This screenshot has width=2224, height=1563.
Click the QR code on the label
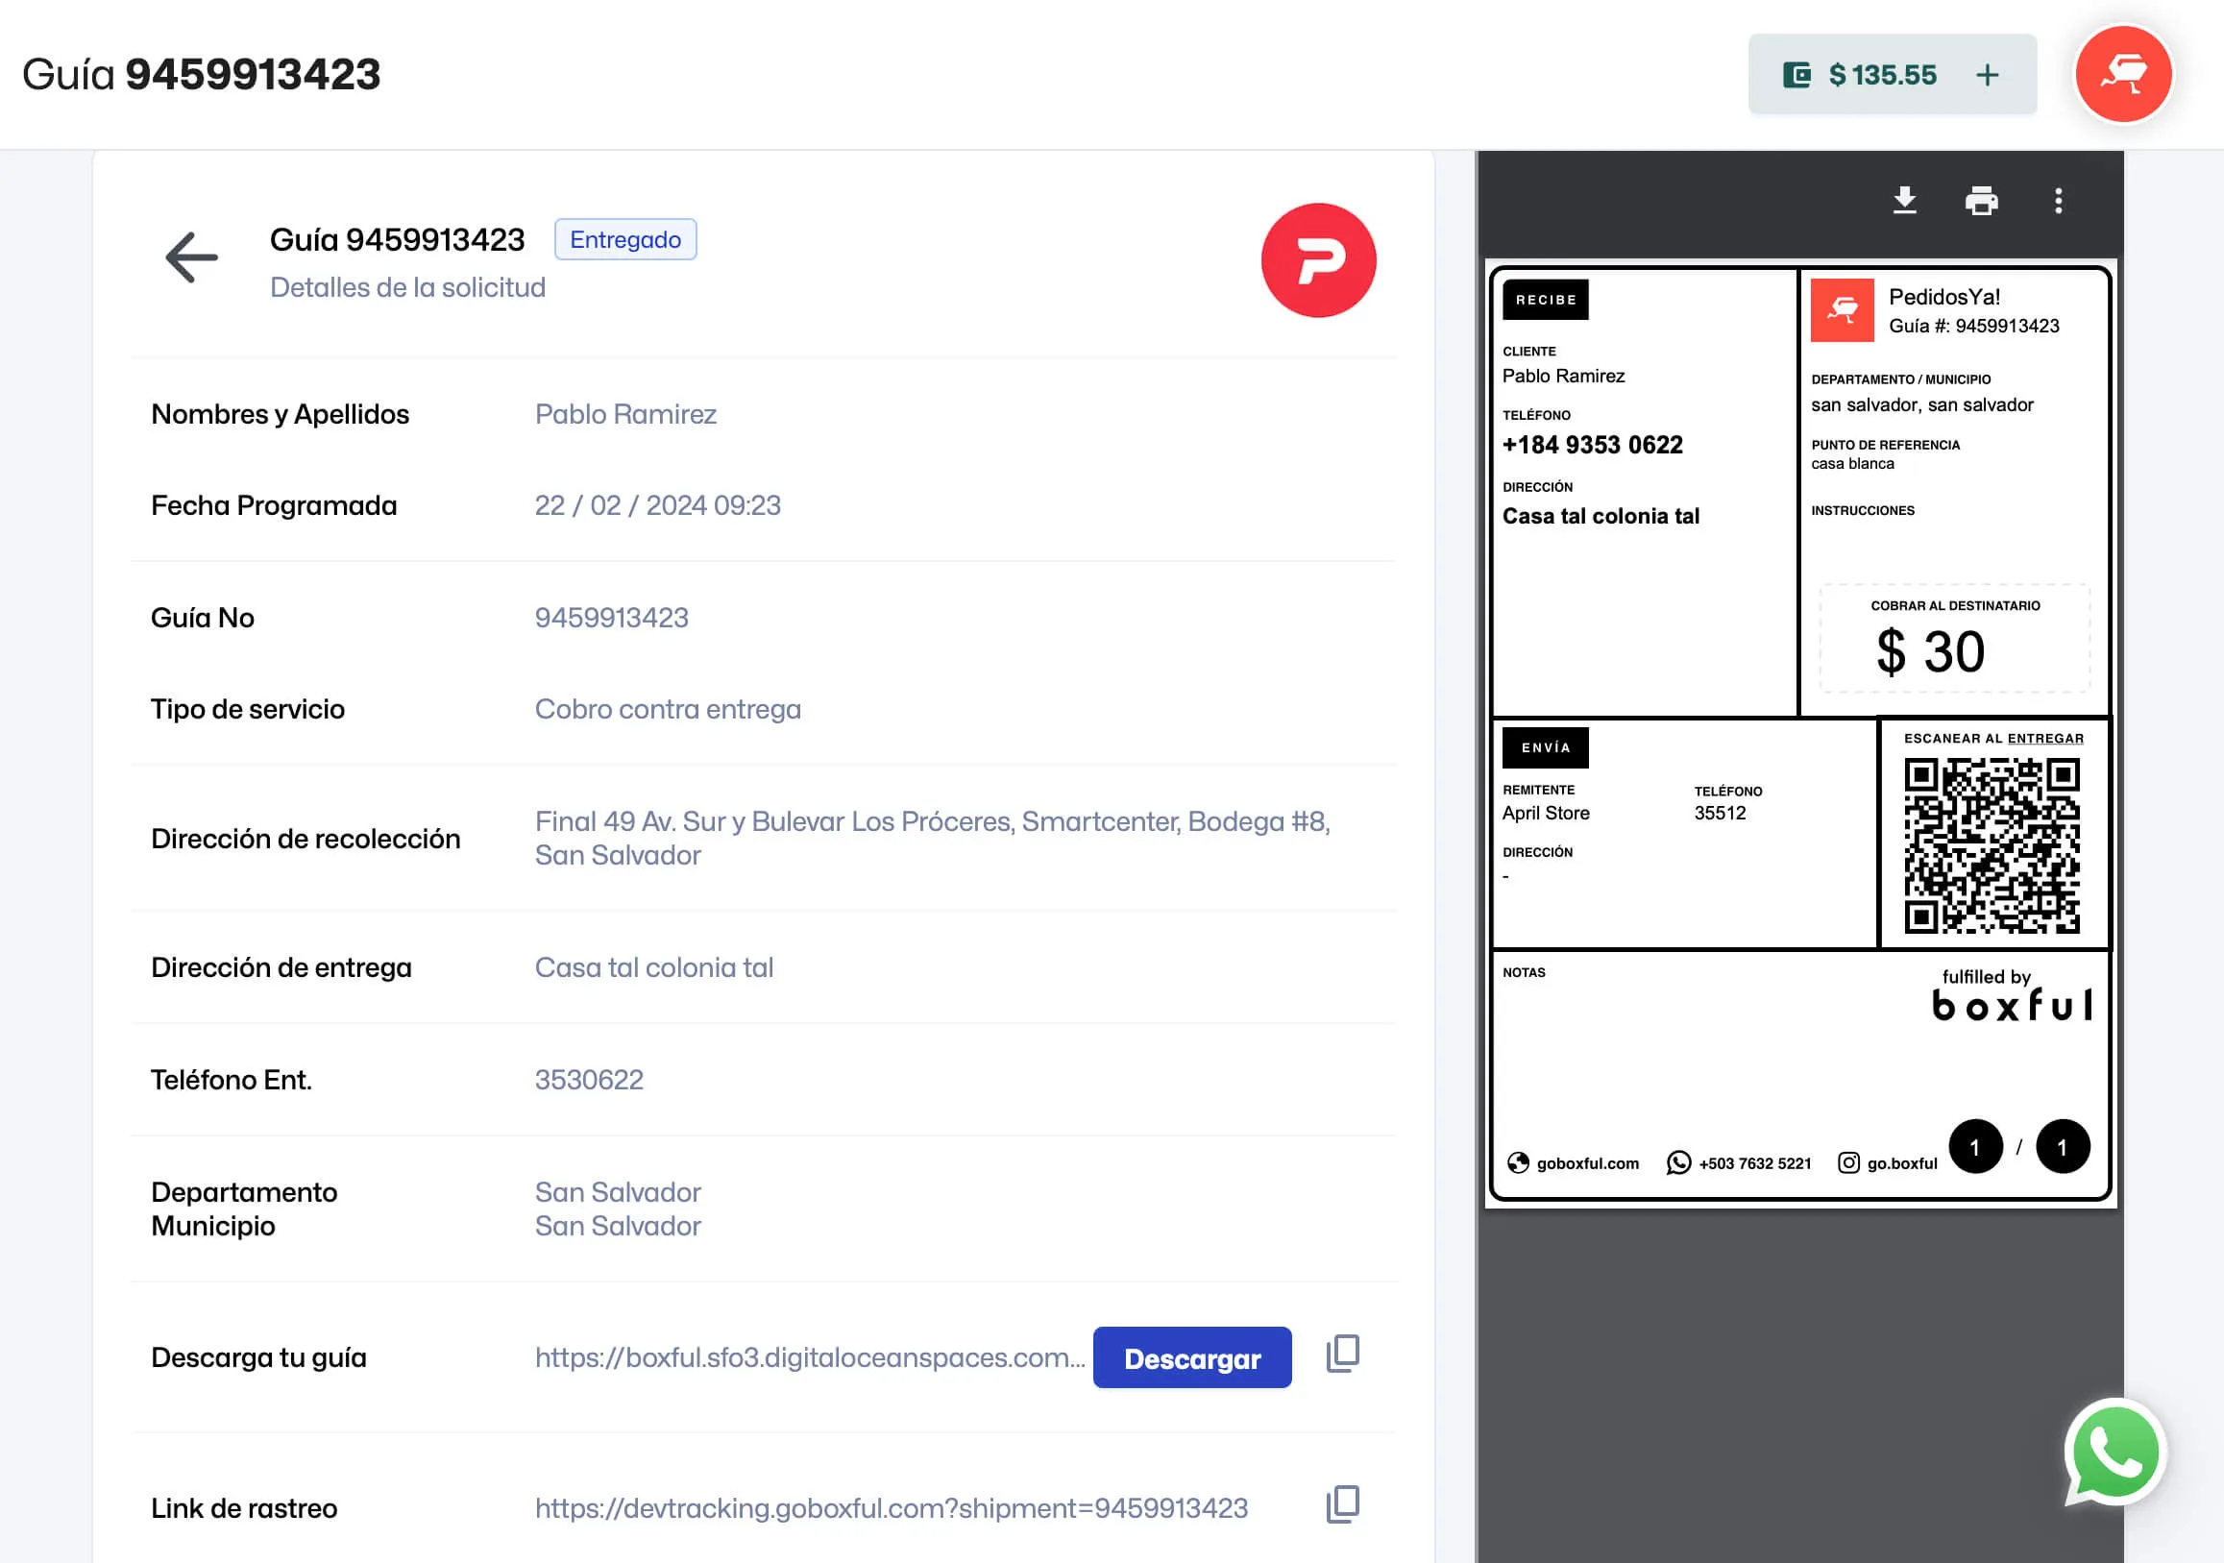1992,845
